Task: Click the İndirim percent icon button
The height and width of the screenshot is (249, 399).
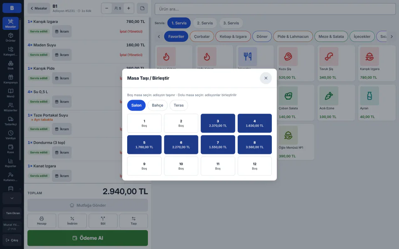Action: (x=72, y=221)
